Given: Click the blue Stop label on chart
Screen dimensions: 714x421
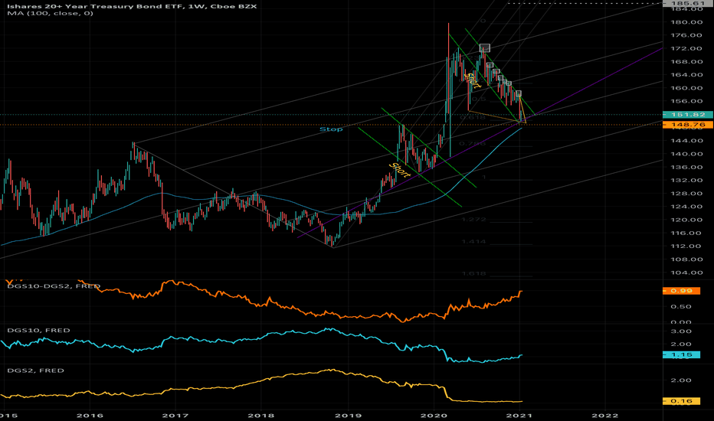Looking at the screenshot, I should [x=331, y=129].
